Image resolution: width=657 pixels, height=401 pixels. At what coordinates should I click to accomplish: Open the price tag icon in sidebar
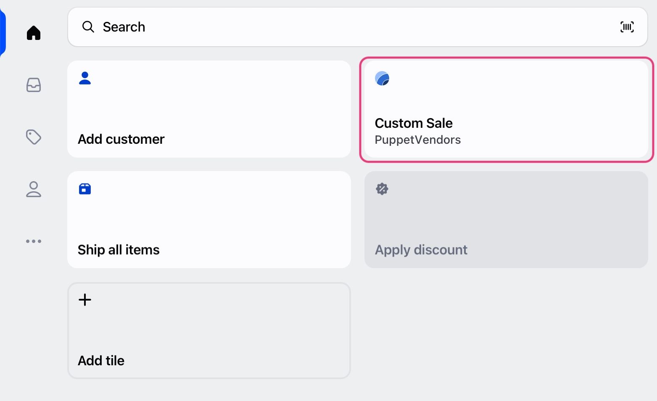34,137
